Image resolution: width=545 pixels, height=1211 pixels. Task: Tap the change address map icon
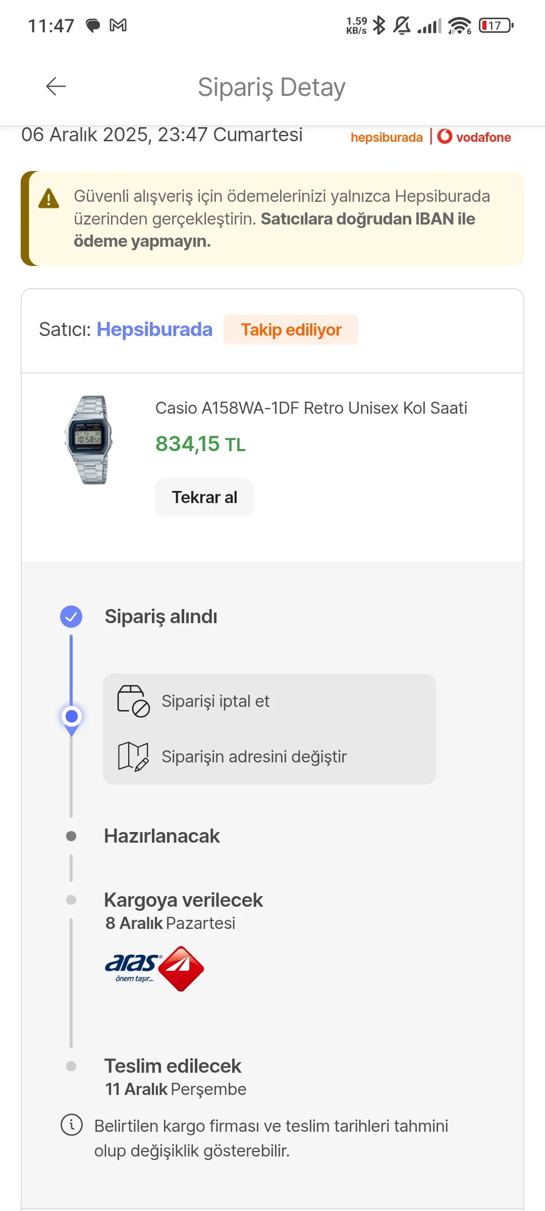tap(133, 756)
